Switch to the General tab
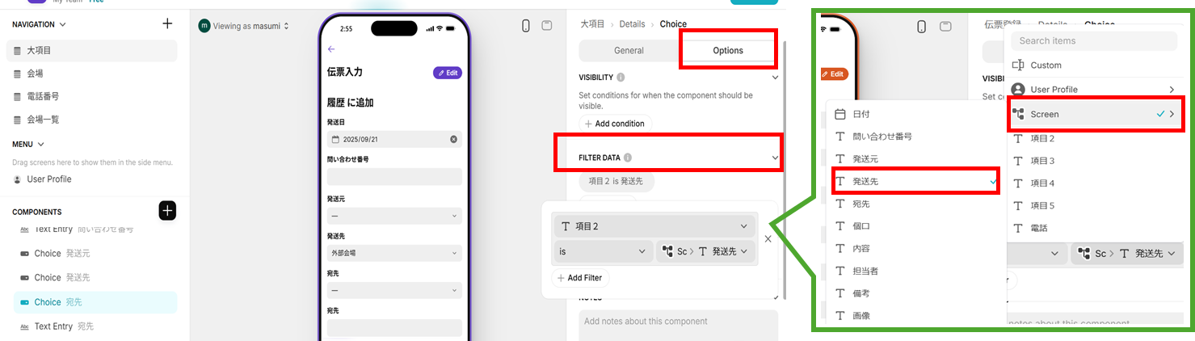The width and height of the screenshot is (1195, 341). pos(629,50)
